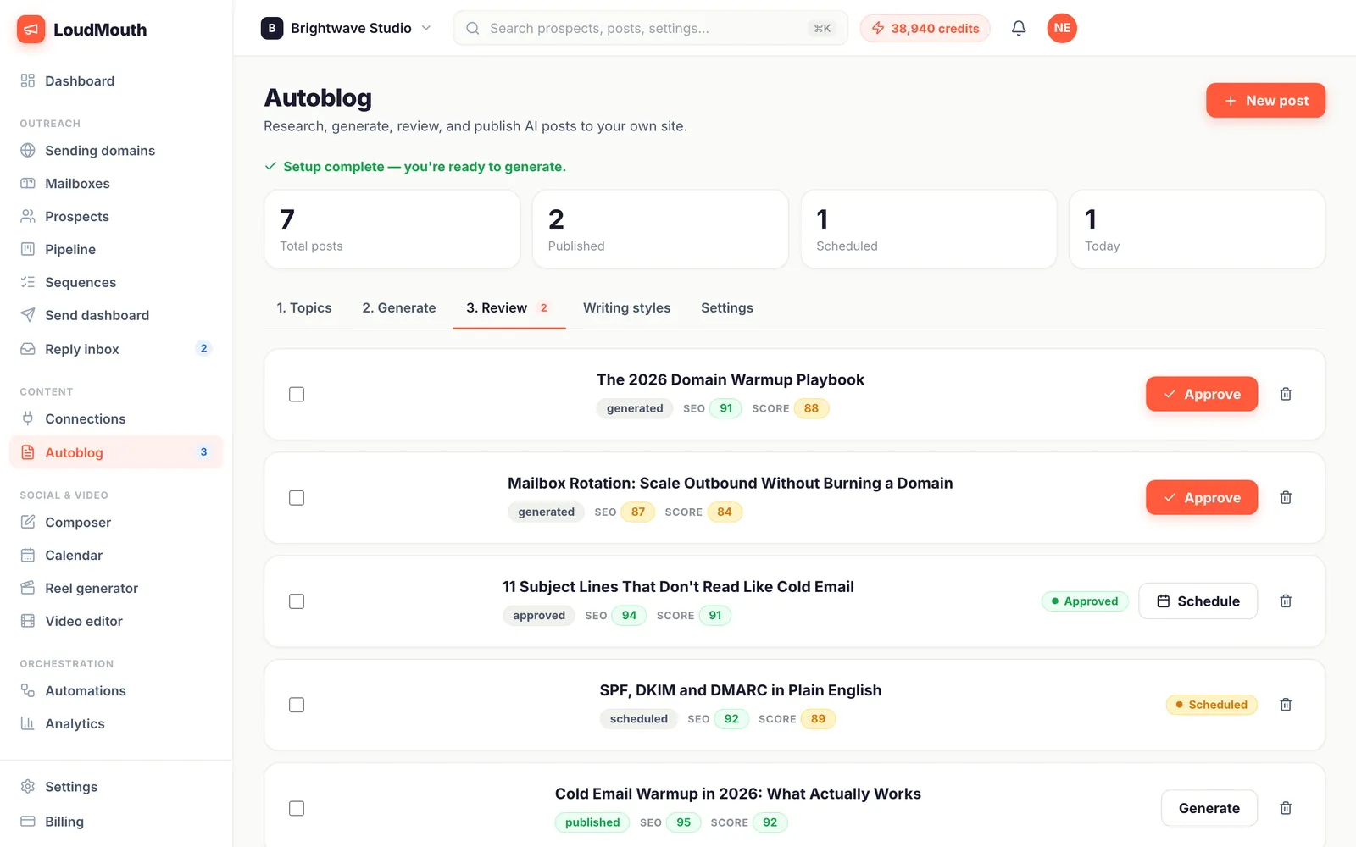The width and height of the screenshot is (1356, 847).
Task: Open Connections page
Action: pos(116,418)
